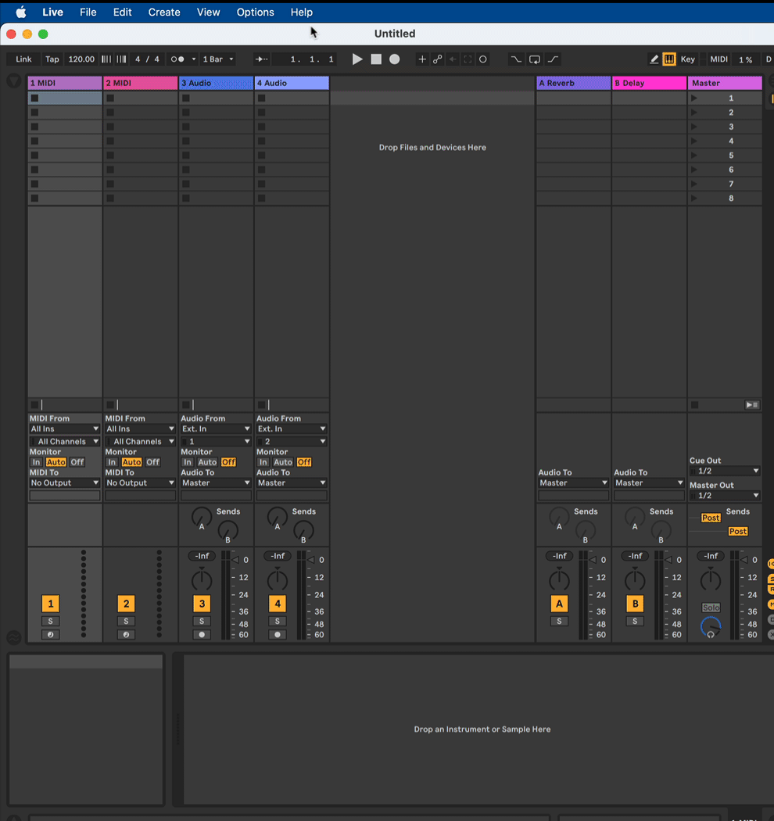
Task: Arm track 3 Audio for recording
Action: 202,635
